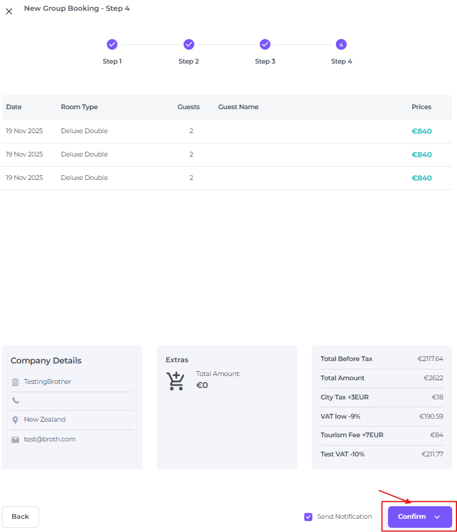Viewport: 457px width, 532px height.
Task: Click the Step 2 label in stepper
Action: (x=188, y=61)
